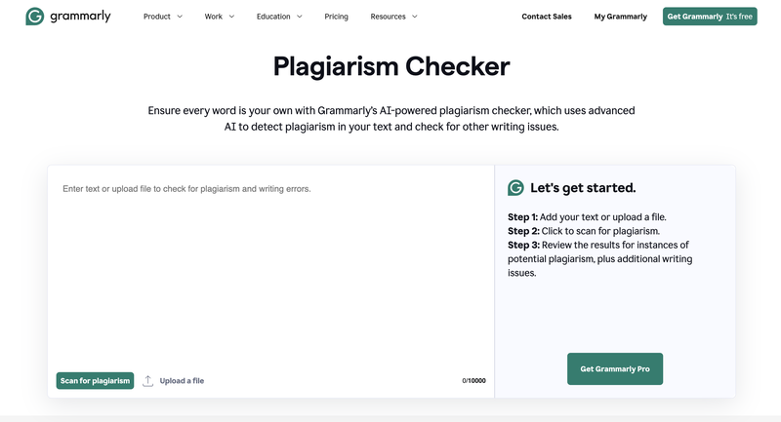
Task: Open the Resources menu
Action: coord(393,17)
